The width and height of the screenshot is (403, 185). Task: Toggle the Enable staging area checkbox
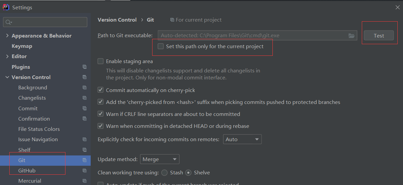(101, 61)
